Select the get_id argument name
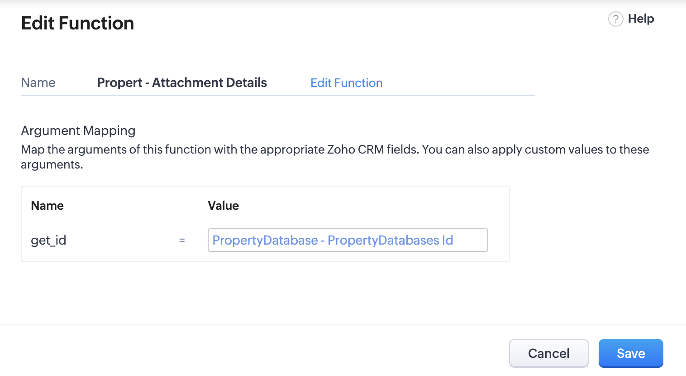Screen dimensions: 686x376 (x=48, y=240)
